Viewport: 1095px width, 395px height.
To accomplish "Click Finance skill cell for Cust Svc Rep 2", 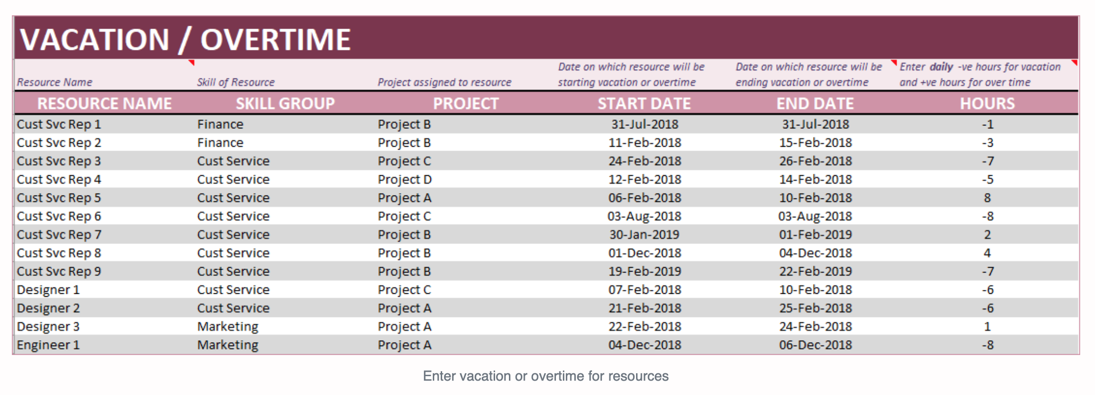I will coord(285,143).
